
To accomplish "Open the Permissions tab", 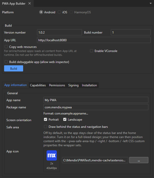I will tap(57, 85).
